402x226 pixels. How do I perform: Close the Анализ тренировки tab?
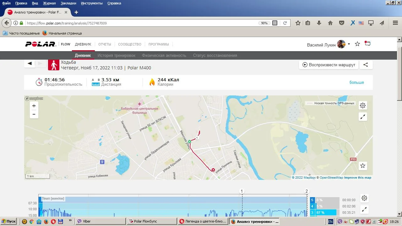(66, 12)
